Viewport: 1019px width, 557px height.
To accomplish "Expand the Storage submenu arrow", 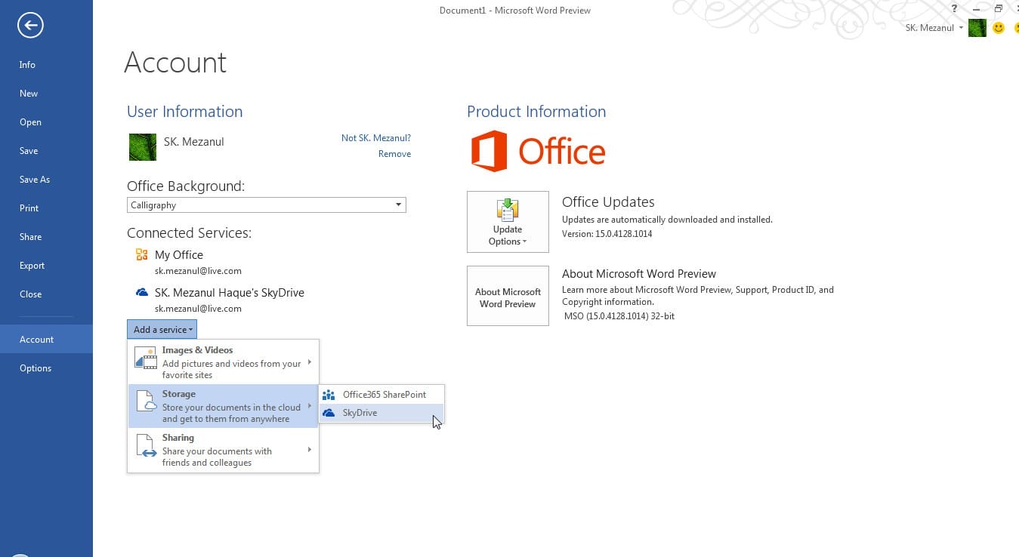I will click(x=310, y=406).
